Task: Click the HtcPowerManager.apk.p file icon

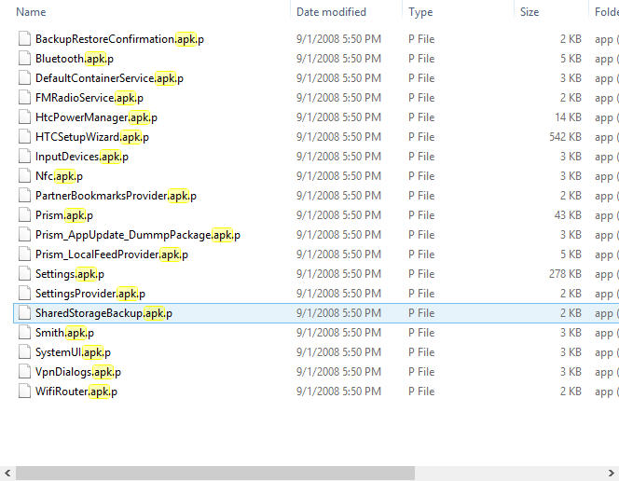Action: (x=24, y=117)
